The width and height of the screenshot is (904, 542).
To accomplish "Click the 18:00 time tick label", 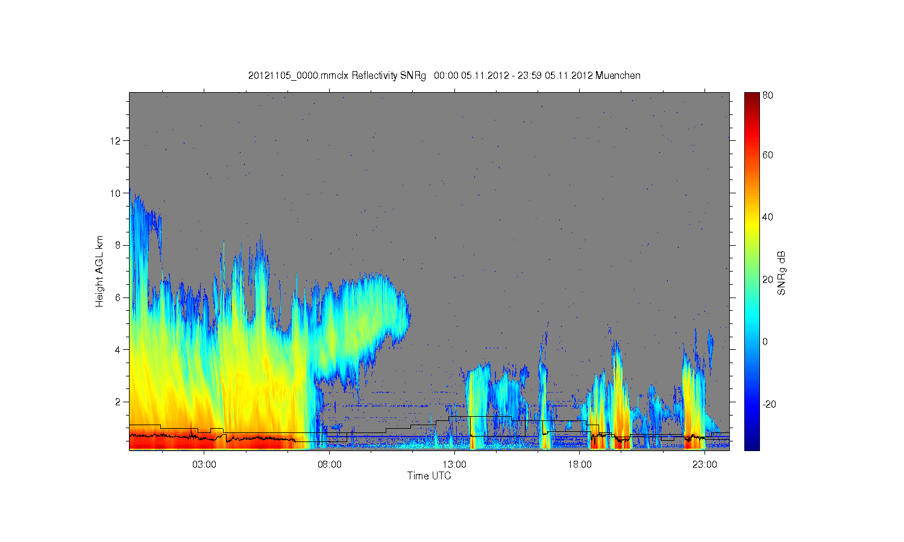I will [580, 464].
